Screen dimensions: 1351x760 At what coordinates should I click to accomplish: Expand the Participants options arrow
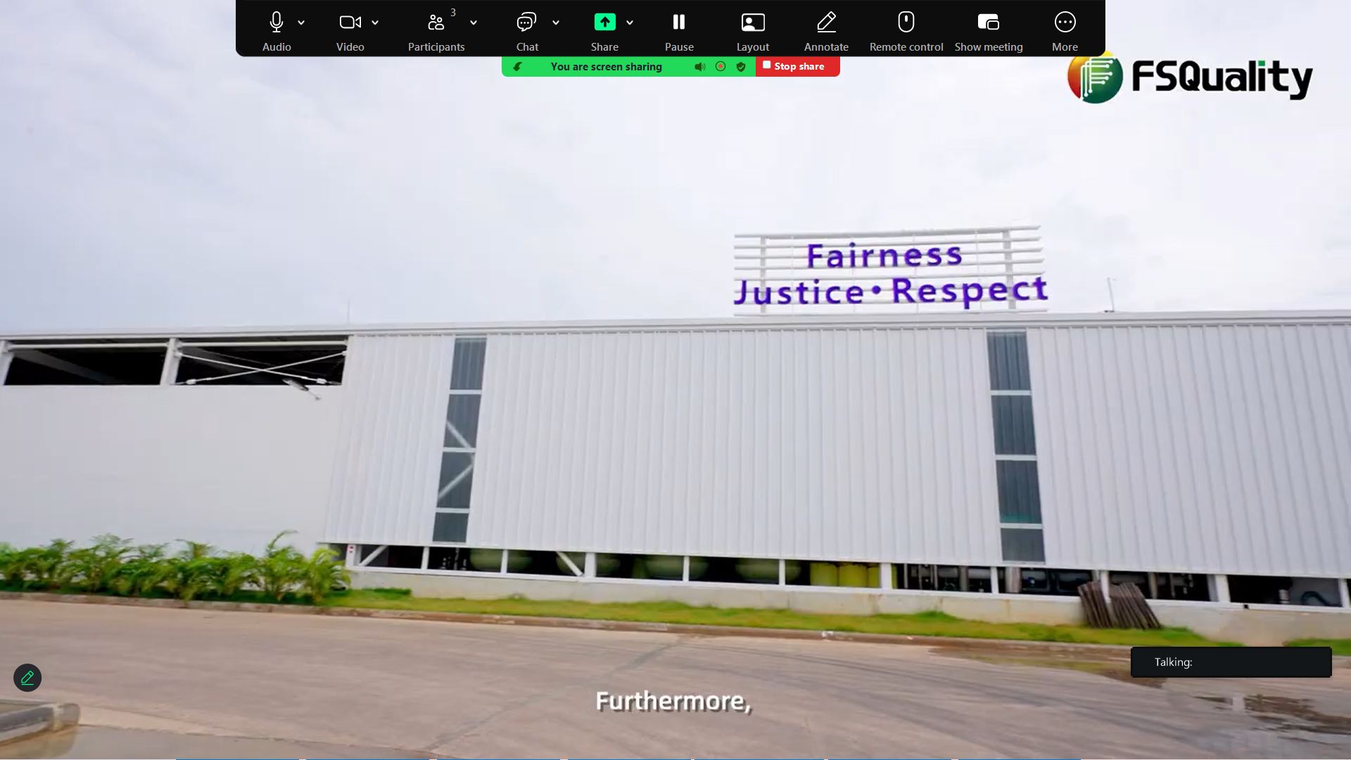[474, 23]
